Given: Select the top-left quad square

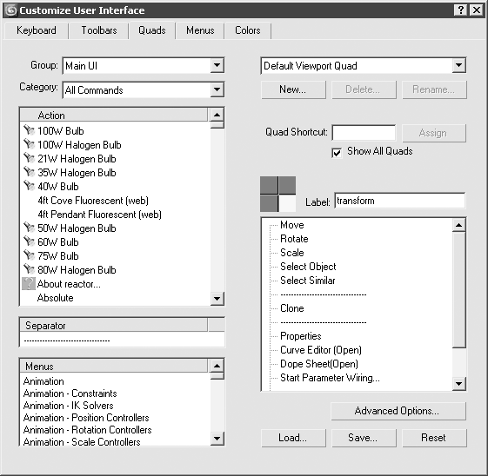Looking at the screenshot, I should click(269, 185).
